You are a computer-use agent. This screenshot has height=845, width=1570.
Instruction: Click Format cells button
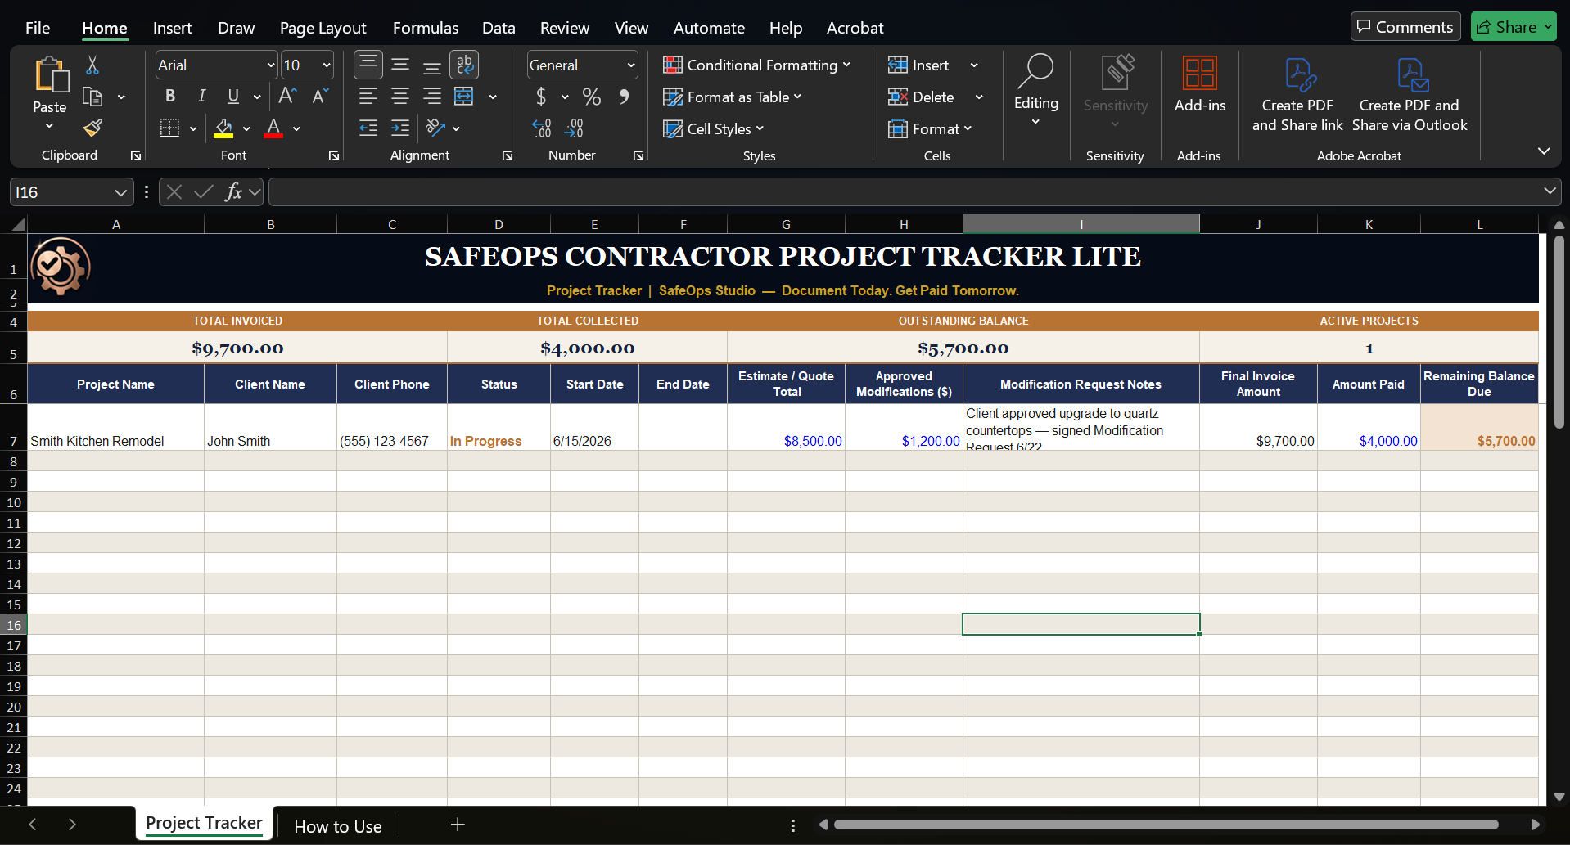pos(930,128)
